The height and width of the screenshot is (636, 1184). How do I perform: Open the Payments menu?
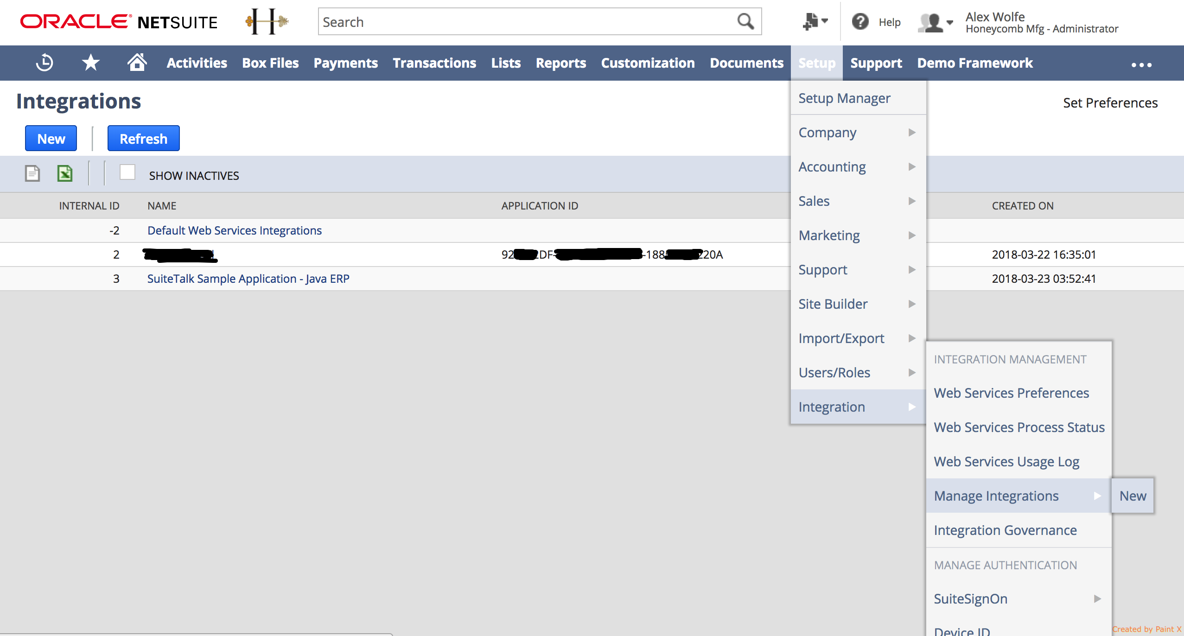pyautogui.click(x=345, y=63)
